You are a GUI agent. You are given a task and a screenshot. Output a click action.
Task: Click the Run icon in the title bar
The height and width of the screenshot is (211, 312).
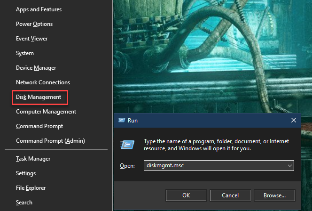tap(122, 121)
